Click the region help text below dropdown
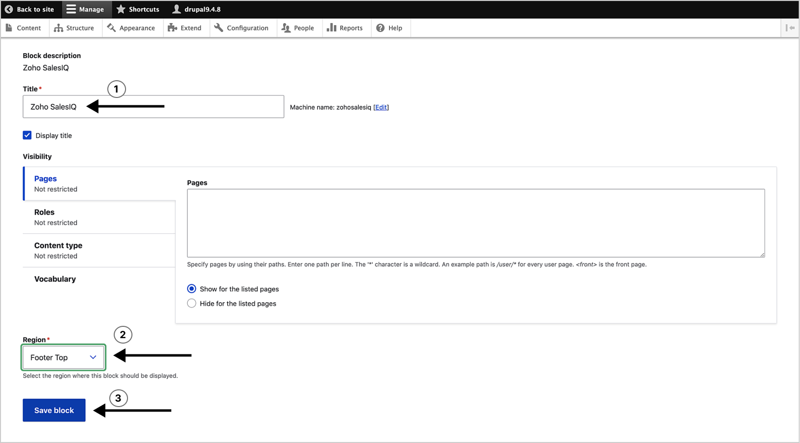This screenshot has height=443, width=800. click(x=100, y=376)
